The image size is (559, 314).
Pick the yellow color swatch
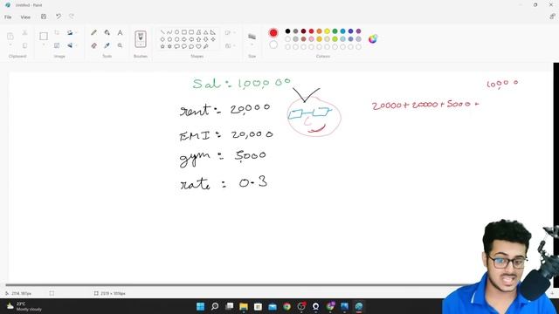[327, 31]
